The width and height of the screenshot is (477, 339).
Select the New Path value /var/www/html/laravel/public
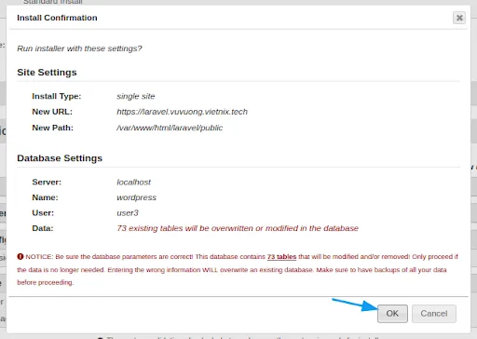[x=170, y=128]
